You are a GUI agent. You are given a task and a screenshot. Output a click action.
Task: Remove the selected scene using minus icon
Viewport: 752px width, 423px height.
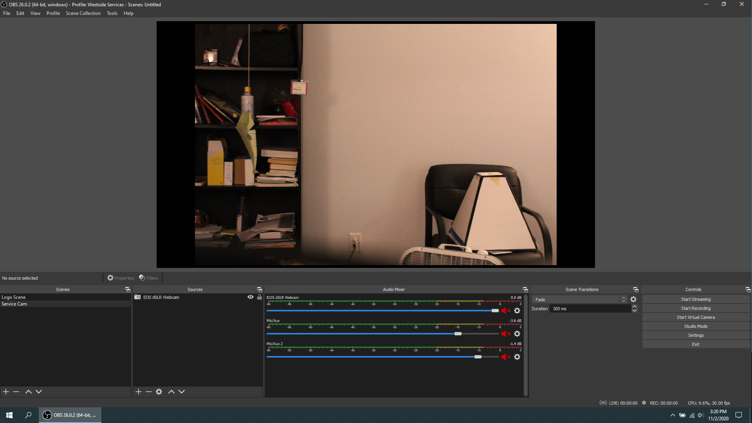coord(16,391)
